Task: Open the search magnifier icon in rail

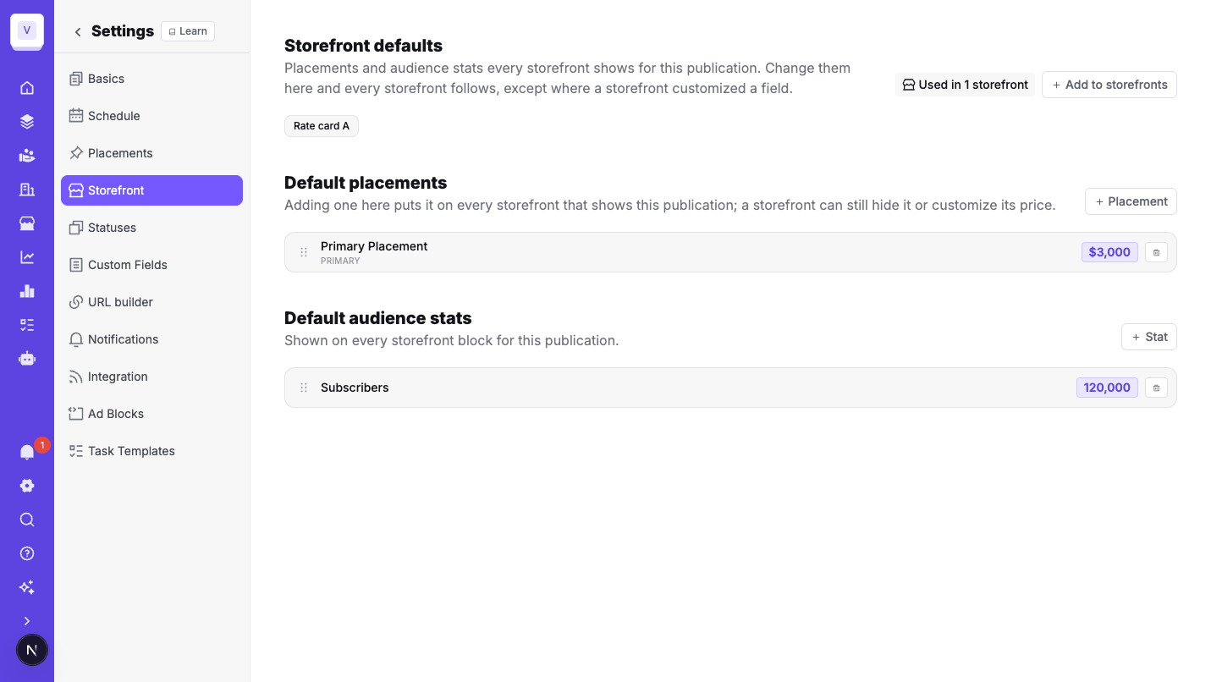Action: click(x=27, y=520)
